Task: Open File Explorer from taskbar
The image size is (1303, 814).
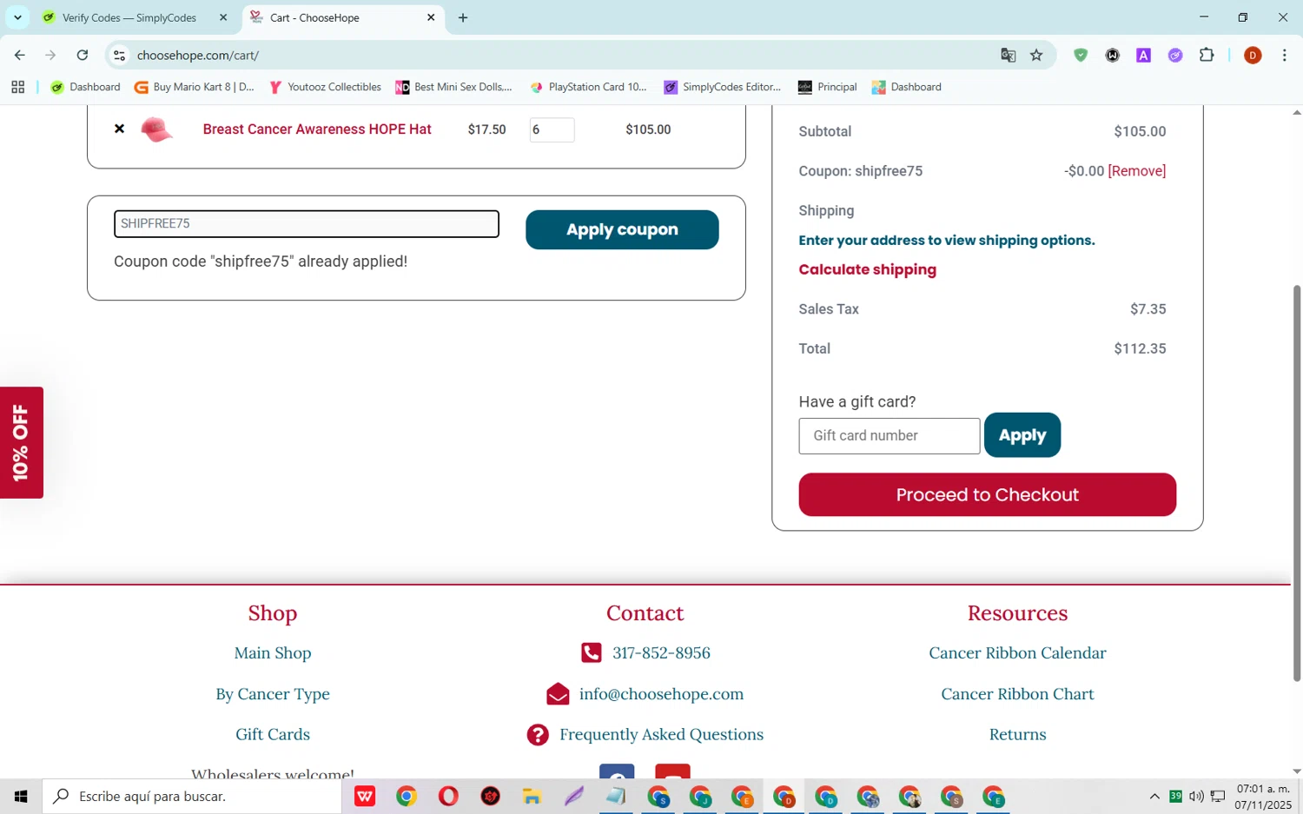Action: click(x=532, y=796)
